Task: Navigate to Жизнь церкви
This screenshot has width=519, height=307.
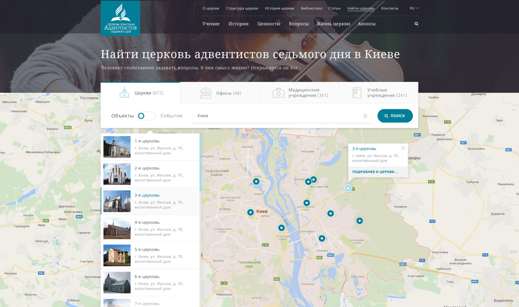Action: (x=333, y=24)
